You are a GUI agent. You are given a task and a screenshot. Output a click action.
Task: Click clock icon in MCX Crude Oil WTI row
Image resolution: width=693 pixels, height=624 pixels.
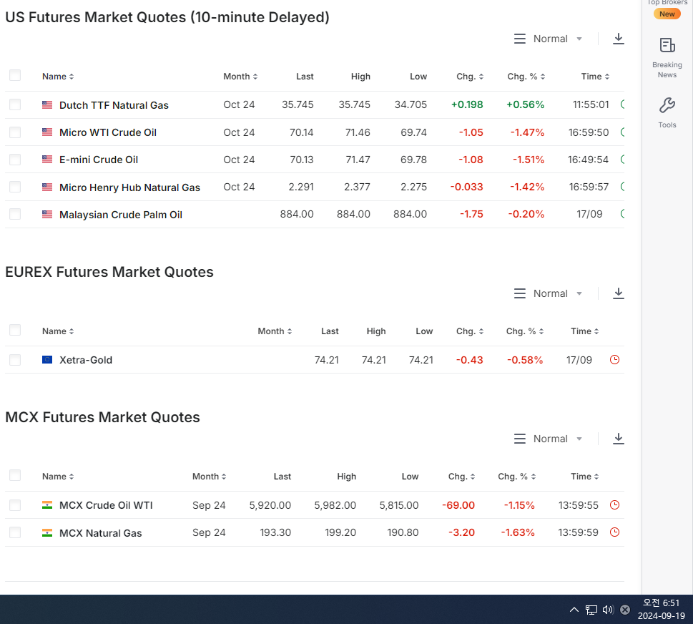(x=614, y=504)
